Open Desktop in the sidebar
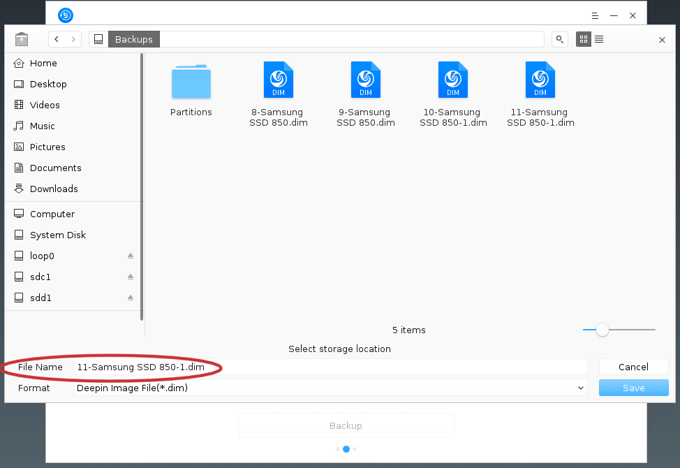The width and height of the screenshot is (680, 468). point(73,84)
